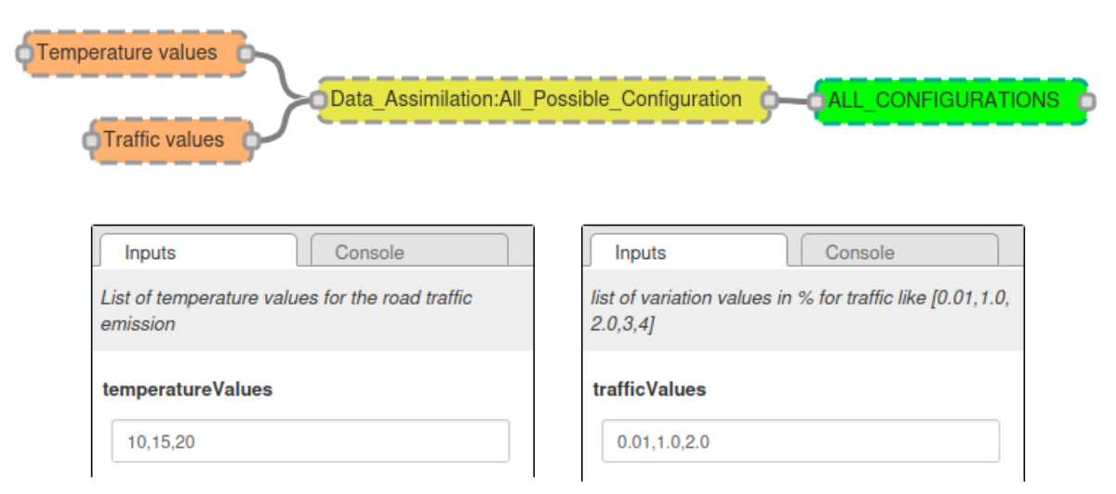Screen dimensions: 1116x494
Task: Select the green ALL_CONFIGURATIONS node
Action: [x=950, y=100]
